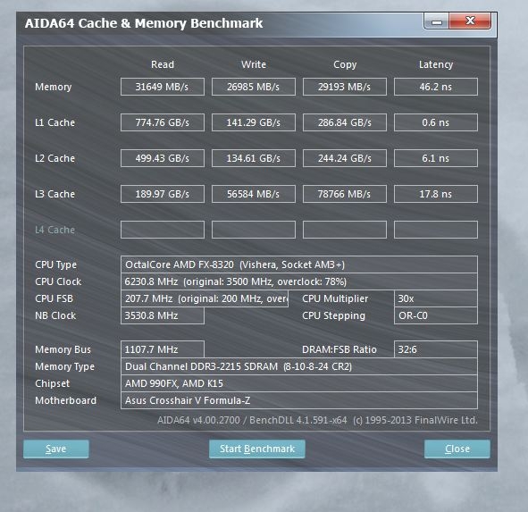Click the Read column header
This screenshot has width=528, height=512.
coord(163,64)
